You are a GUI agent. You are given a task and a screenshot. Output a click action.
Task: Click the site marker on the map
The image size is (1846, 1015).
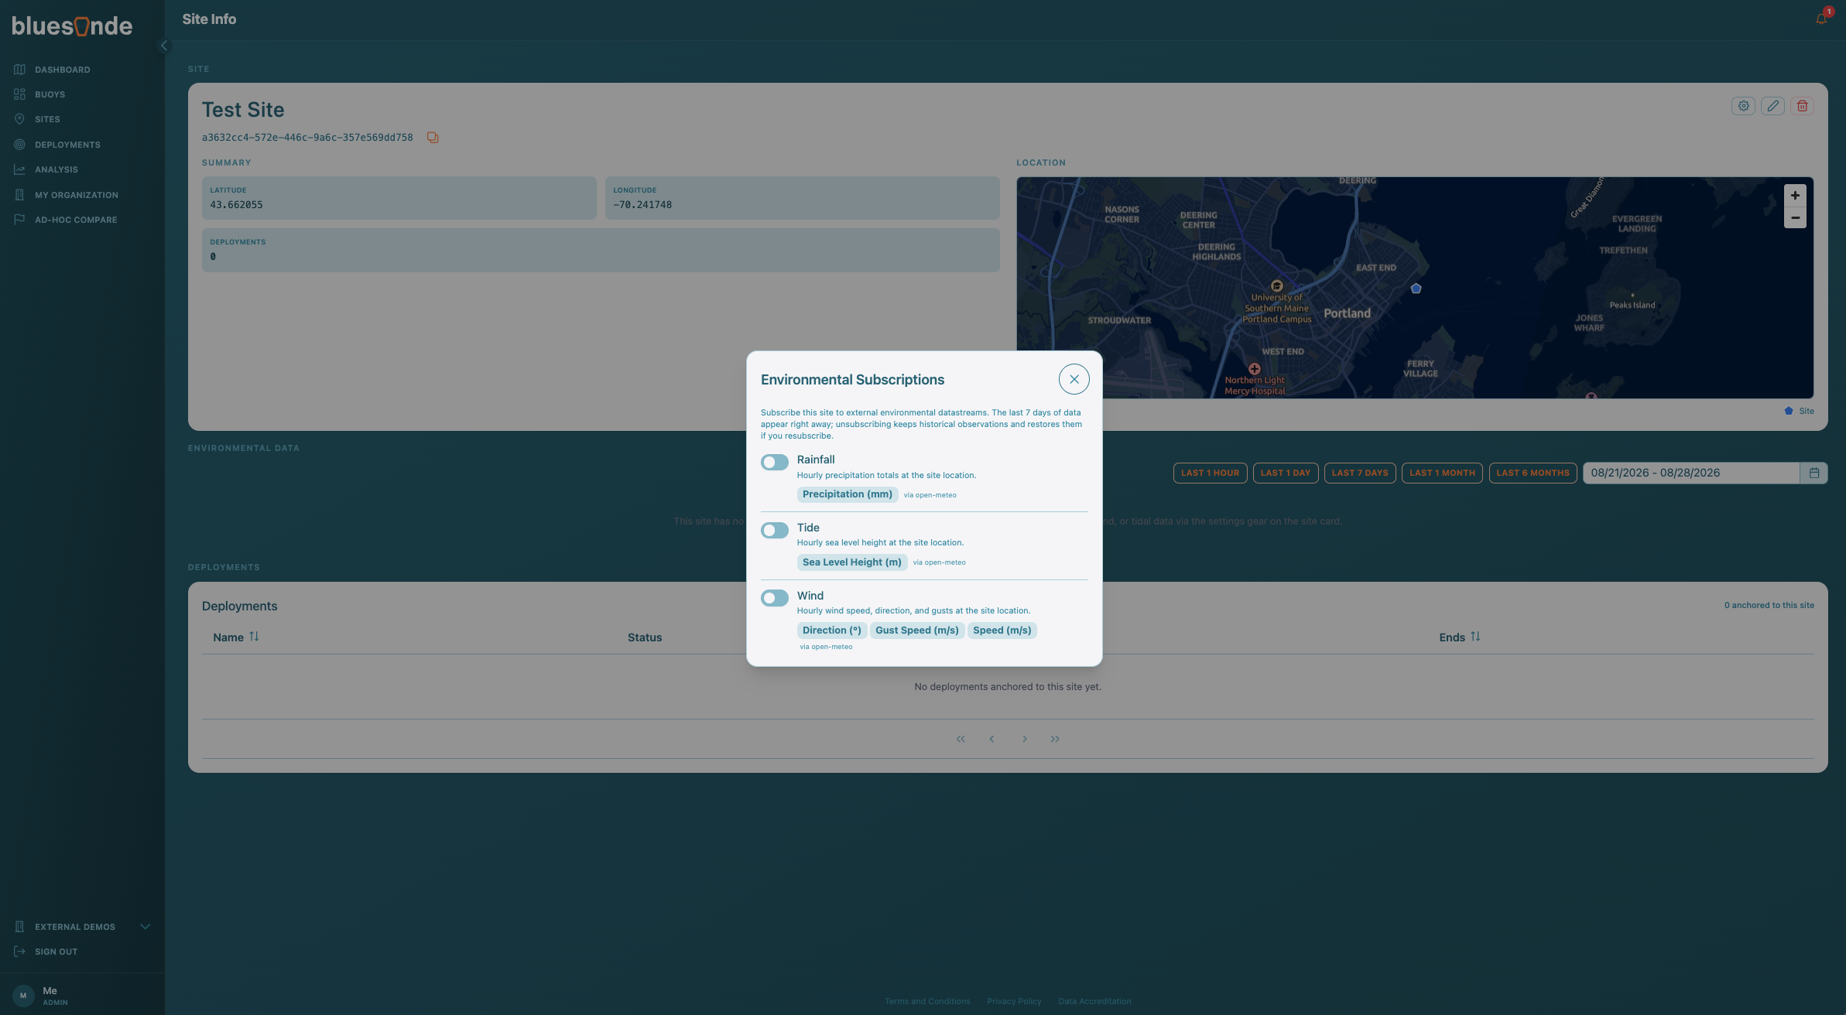[x=1415, y=289]
